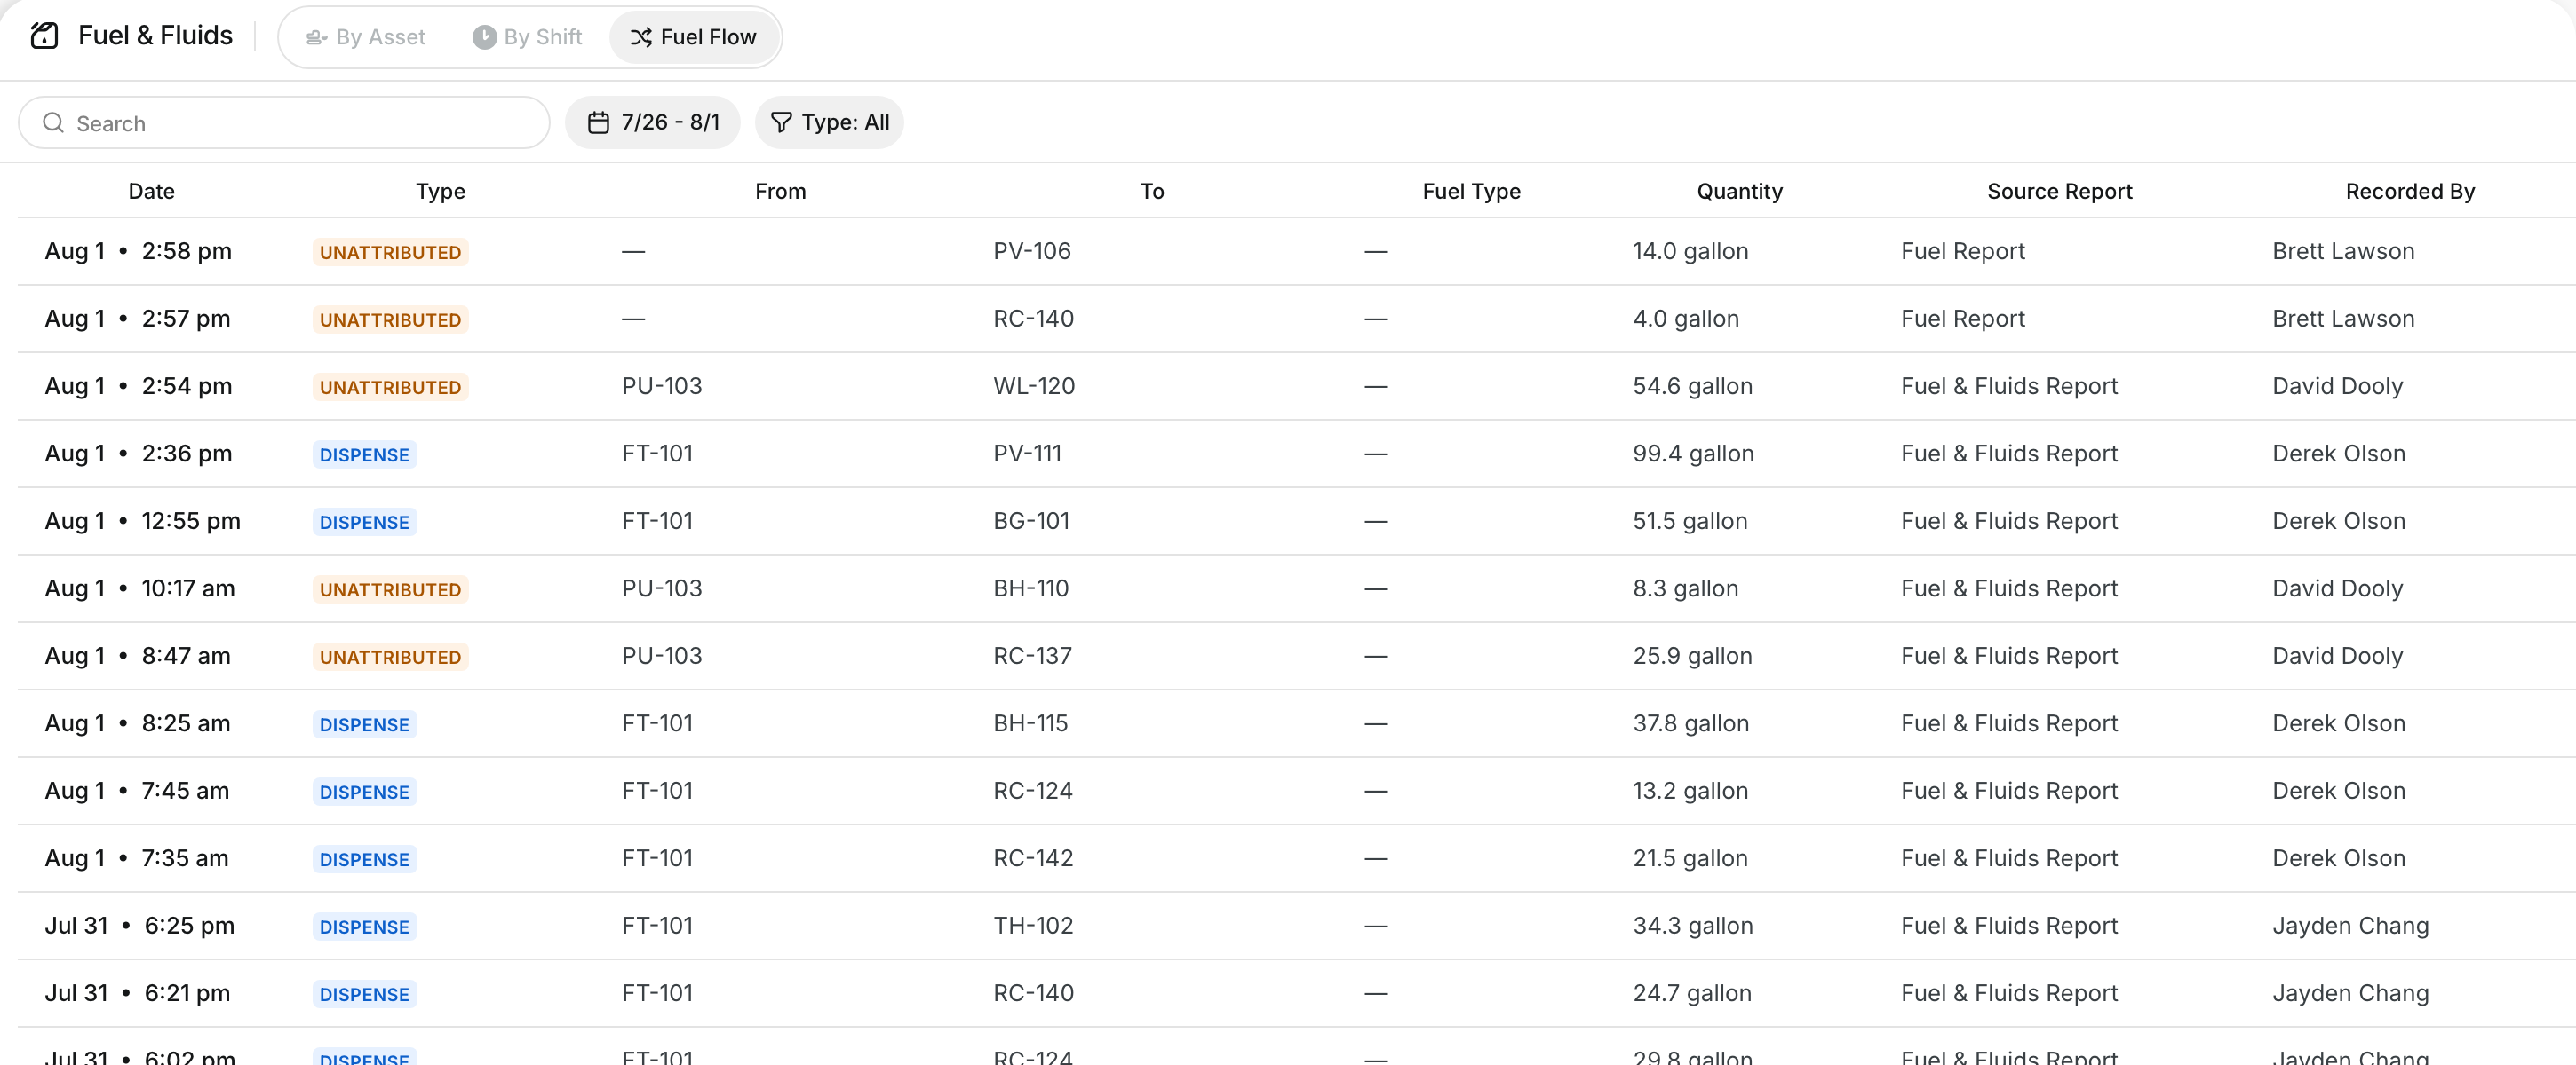Click the Aug 1 10:17 am date cell
Screen dimensions: 2576x1065
point(140,589)
